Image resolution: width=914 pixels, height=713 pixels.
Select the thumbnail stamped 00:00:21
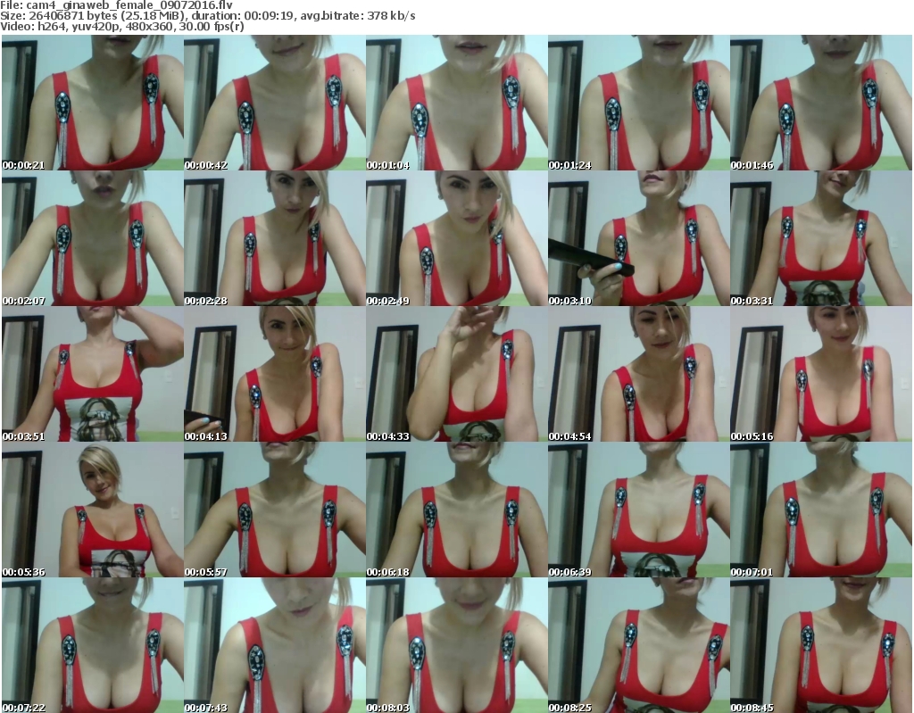point(93,103)
